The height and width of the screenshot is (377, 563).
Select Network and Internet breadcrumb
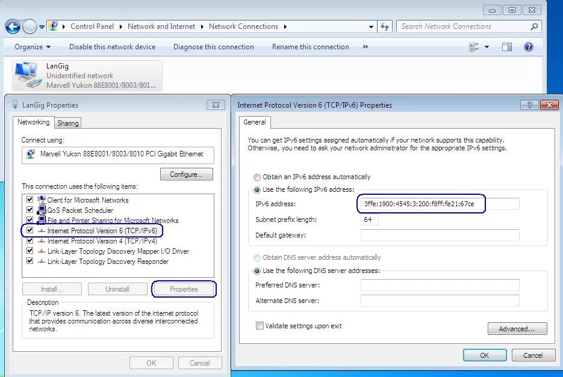161,26
